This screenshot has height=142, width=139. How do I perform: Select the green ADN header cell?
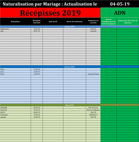[120, 13]
